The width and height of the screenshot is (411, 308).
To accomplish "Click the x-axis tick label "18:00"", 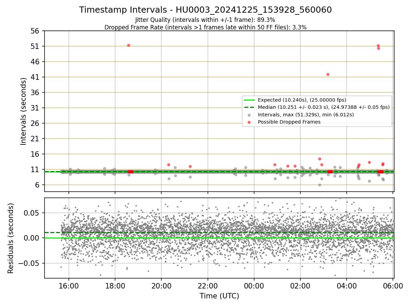I will click(115, 286).
